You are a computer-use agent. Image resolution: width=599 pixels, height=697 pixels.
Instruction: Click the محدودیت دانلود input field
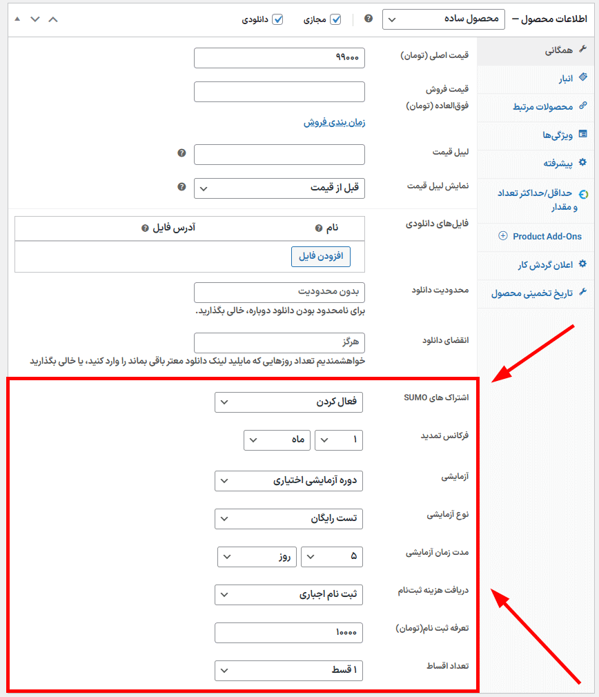coord(279,292)
